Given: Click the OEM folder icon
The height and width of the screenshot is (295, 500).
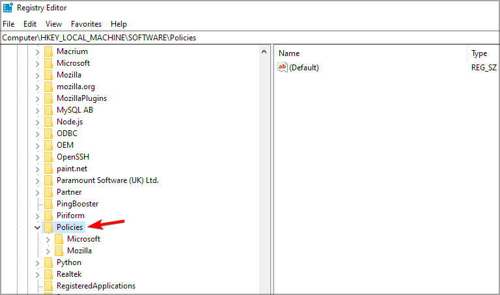Looking at the screenshot, I should click(48, 145).
